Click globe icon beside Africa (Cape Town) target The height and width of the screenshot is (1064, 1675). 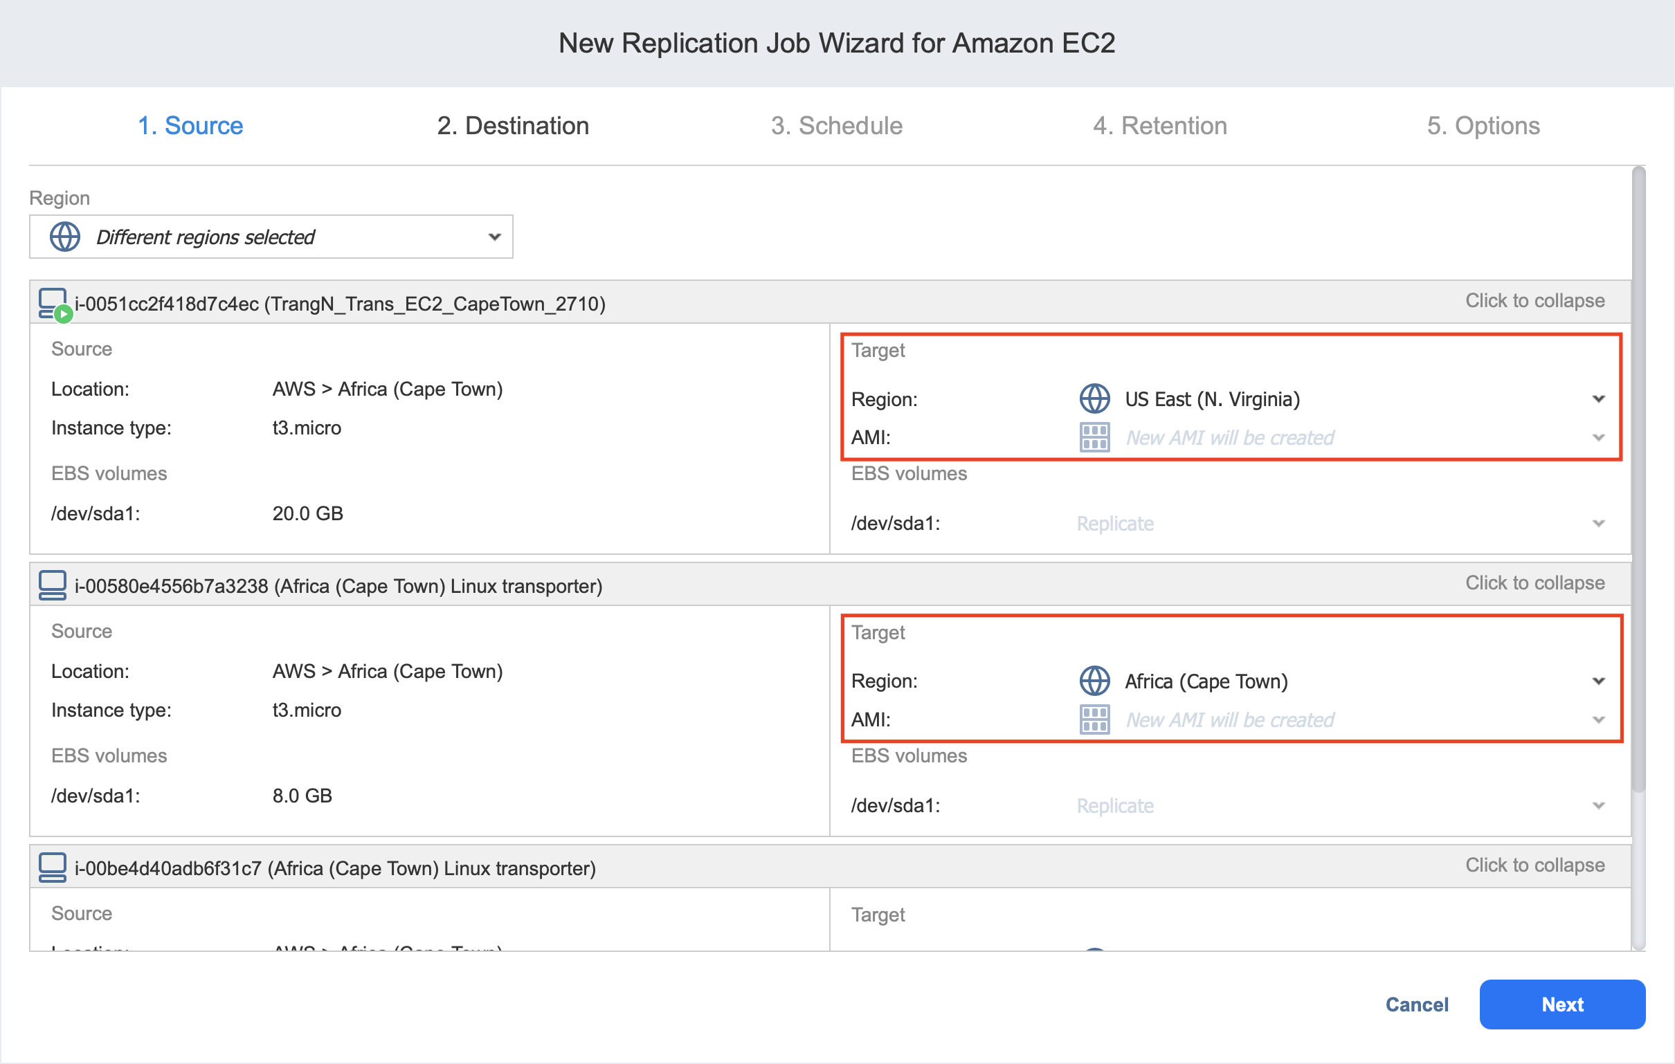[x=1094, y=681]
